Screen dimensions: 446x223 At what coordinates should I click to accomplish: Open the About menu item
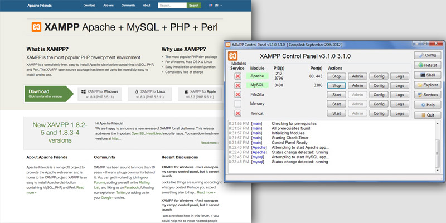[147, 6]
